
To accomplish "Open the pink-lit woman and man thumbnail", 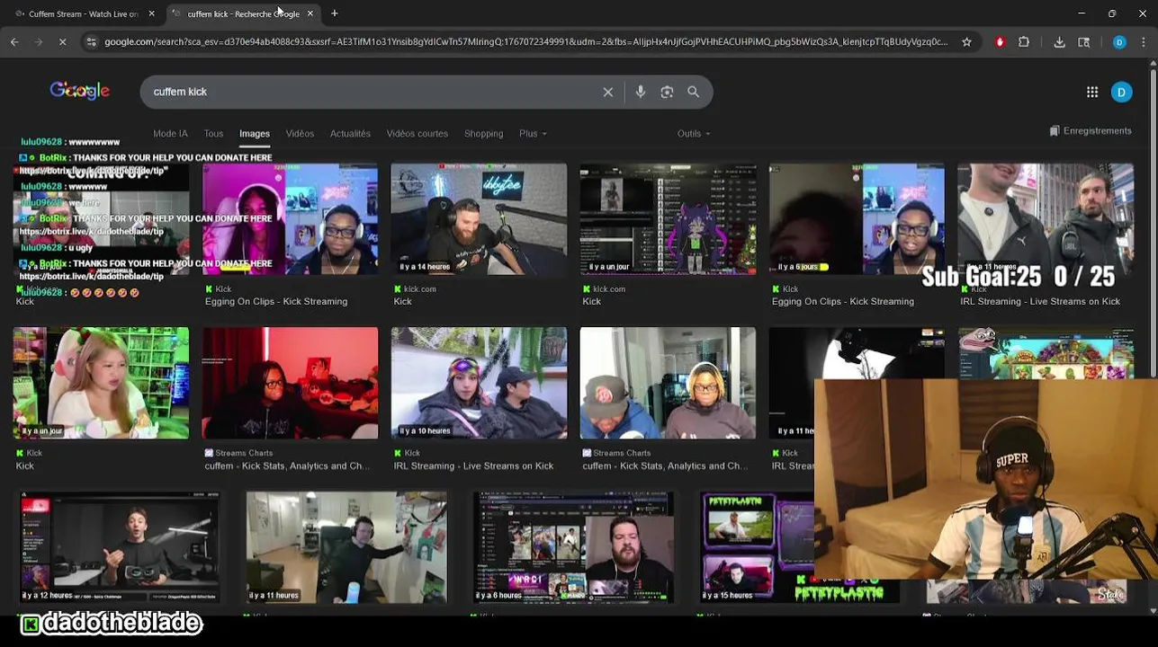I will tap(290, 219).
